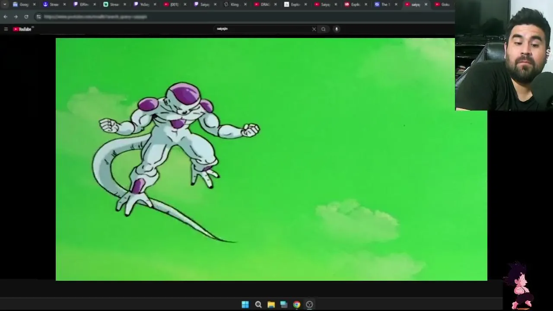Go back with the browser back arrow

(5, 17)
